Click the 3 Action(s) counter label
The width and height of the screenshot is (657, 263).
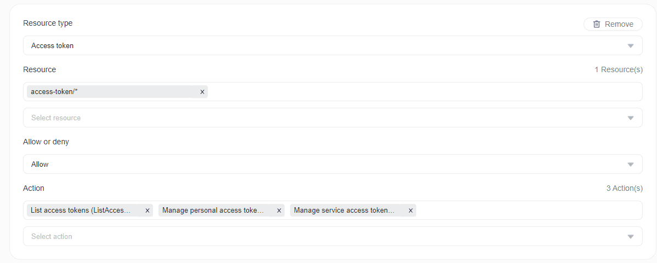point(624,188)
